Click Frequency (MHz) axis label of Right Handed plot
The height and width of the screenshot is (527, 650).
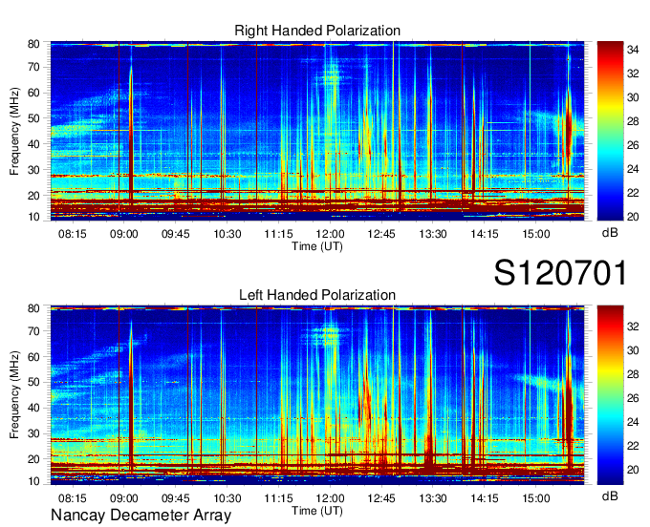point(14,131)
